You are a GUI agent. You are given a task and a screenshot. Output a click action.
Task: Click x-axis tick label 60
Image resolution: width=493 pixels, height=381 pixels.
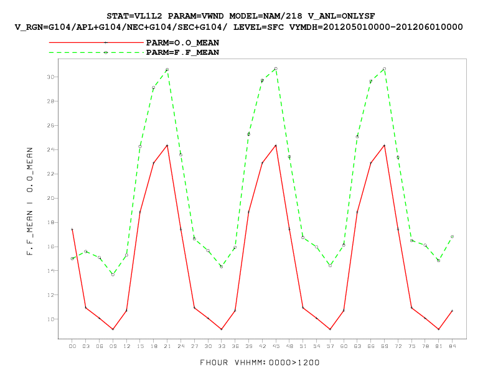344,346
